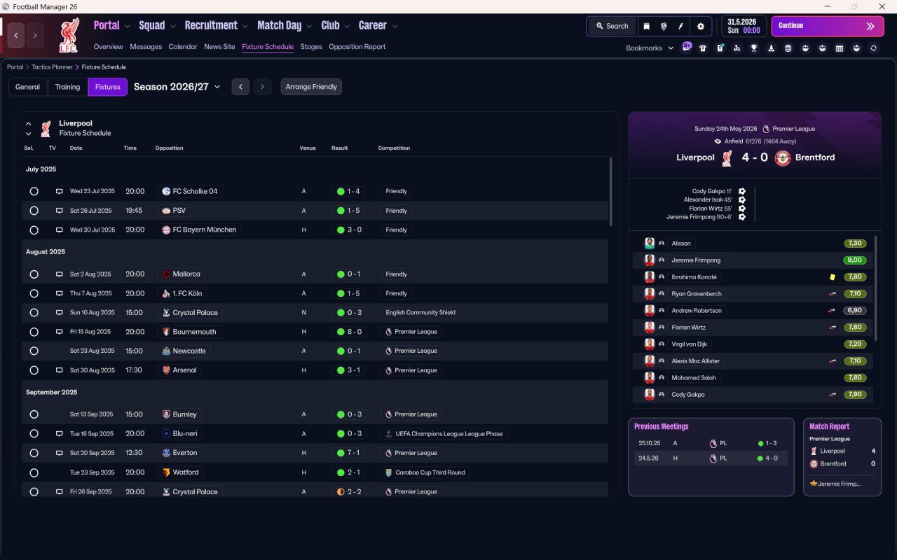Open the Opposition Report sub-tab
The width and height of the screenshot is (897, 560).
(357, 47)
